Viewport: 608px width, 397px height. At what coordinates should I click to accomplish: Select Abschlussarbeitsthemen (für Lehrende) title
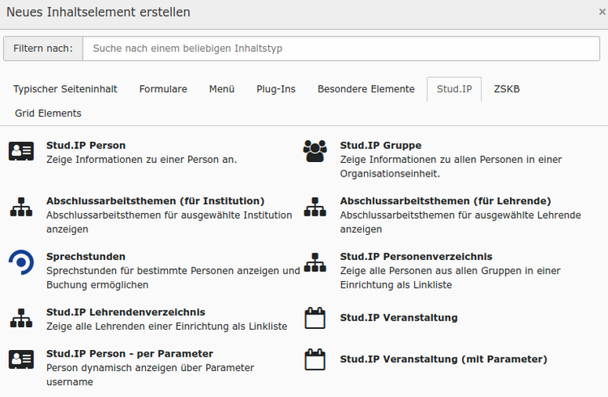446,201
